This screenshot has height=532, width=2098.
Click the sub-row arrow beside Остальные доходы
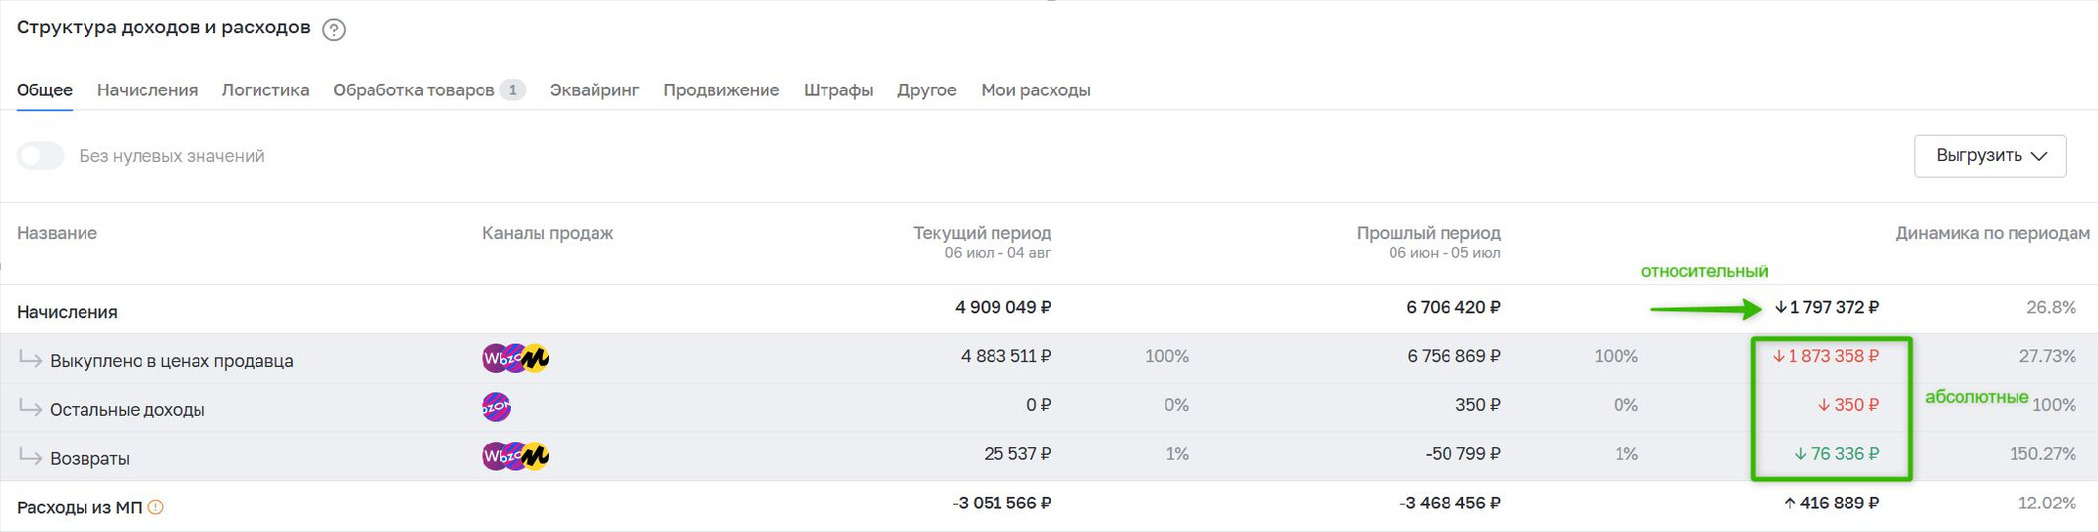point(30,409)
